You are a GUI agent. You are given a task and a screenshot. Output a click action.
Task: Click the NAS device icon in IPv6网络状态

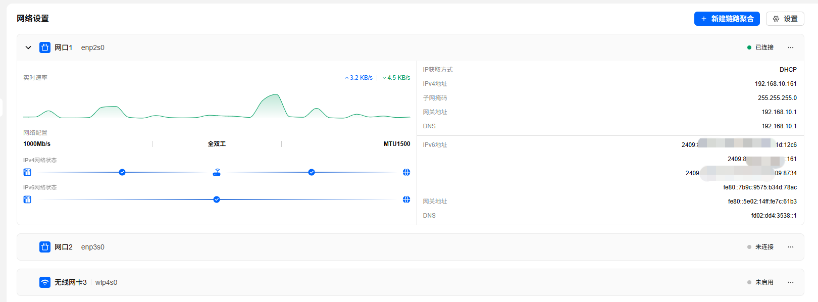pos(27,199)
